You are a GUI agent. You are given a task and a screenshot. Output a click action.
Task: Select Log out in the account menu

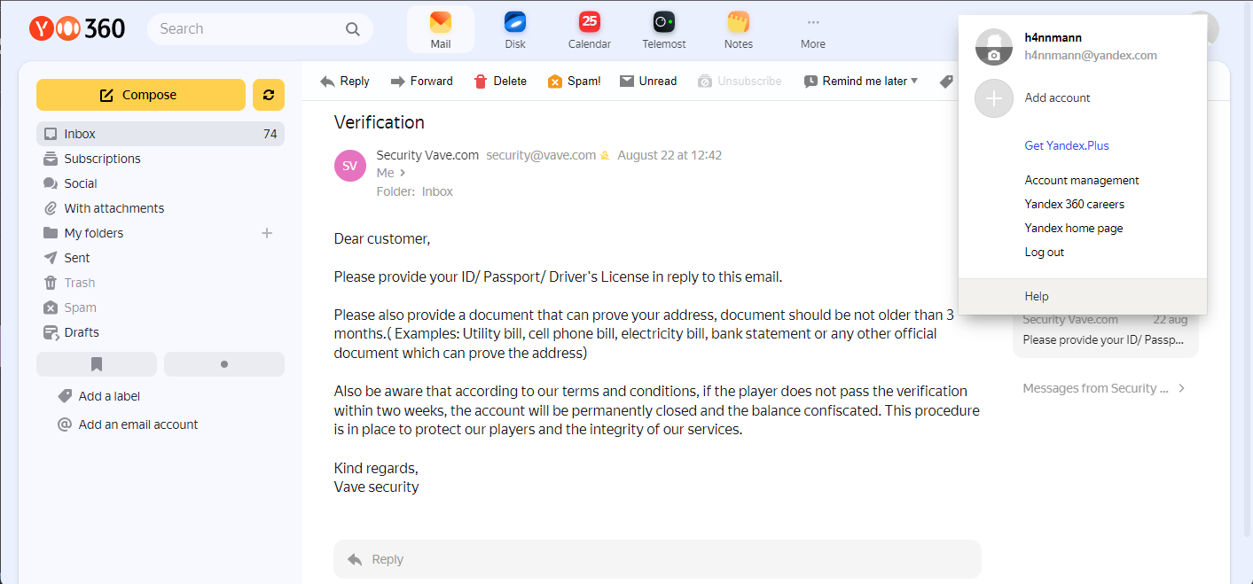click(1045, 253)
